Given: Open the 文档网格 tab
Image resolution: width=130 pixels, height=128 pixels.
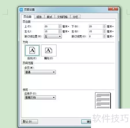Looking at the screenshot, I should [62, 17].
